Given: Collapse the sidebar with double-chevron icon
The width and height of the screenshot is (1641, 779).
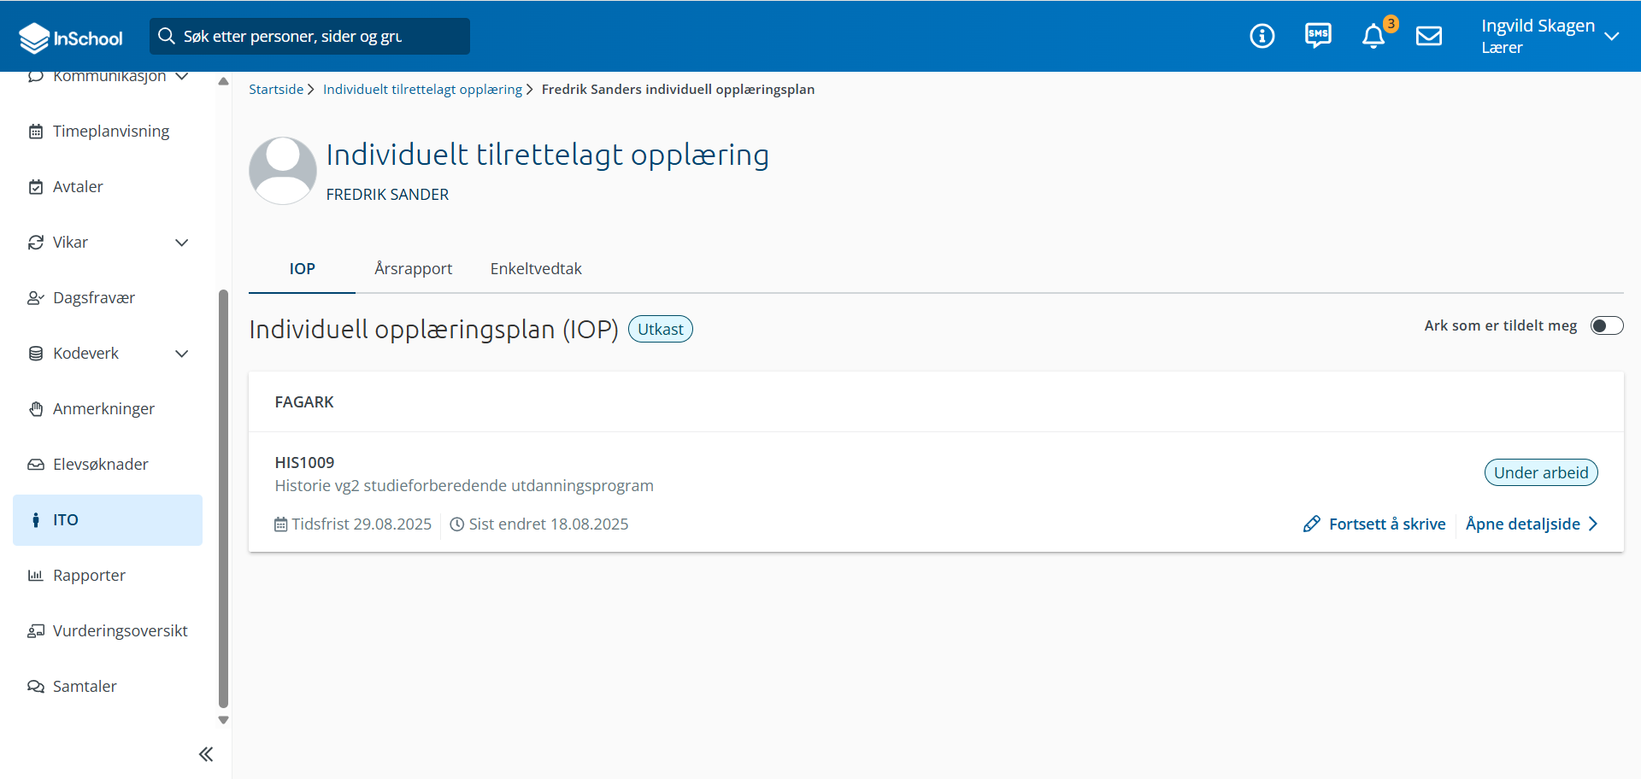Looking at the screenshot, I should [x=206, y=754].
